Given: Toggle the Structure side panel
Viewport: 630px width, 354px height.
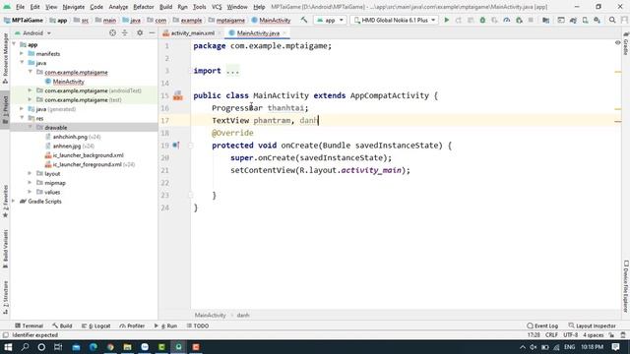Looking at the screenshot, I should click(5, 297).
